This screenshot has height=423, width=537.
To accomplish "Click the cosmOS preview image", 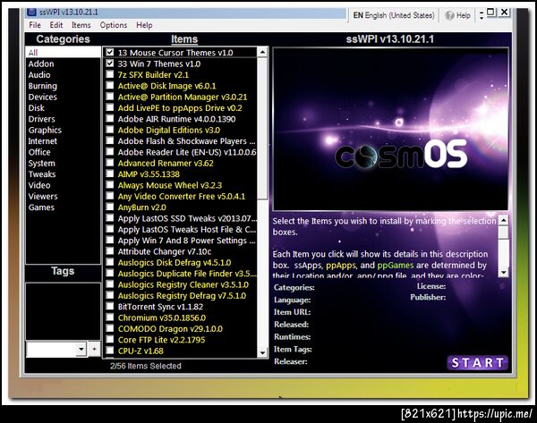I will click(390, 129).
